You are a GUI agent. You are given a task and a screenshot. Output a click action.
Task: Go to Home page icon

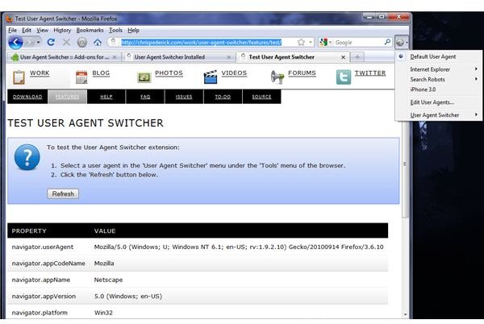(x=98, y=42)
